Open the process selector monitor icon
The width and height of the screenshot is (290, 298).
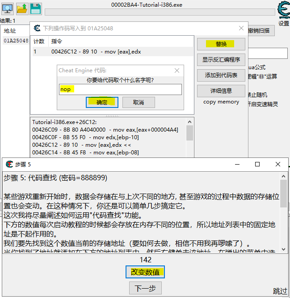tap(8, 9)
